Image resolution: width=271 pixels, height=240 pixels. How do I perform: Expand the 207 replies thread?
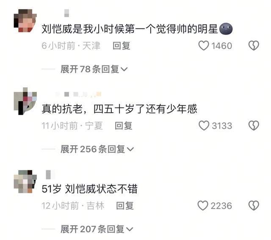[97, 229]
